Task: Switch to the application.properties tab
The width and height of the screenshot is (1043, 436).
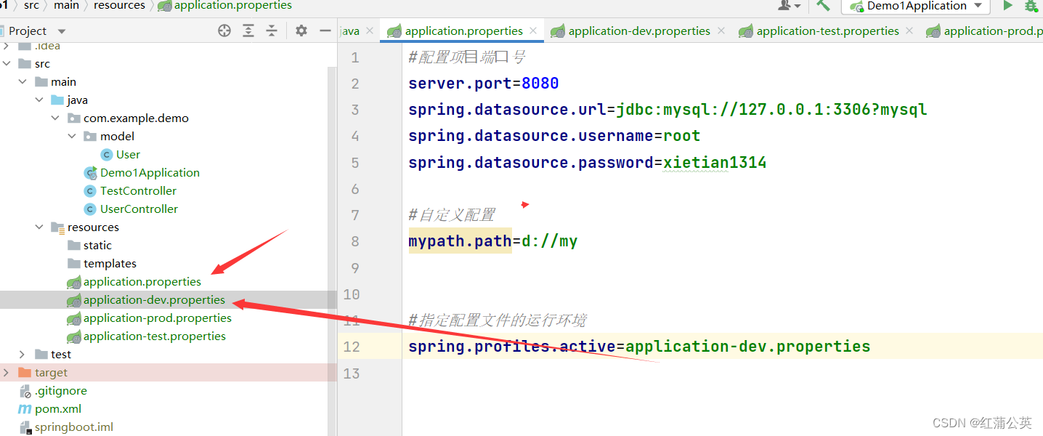Action: click(x=463, y=31)
